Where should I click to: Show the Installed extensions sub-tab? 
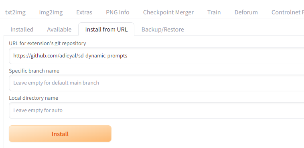(22, 30)
